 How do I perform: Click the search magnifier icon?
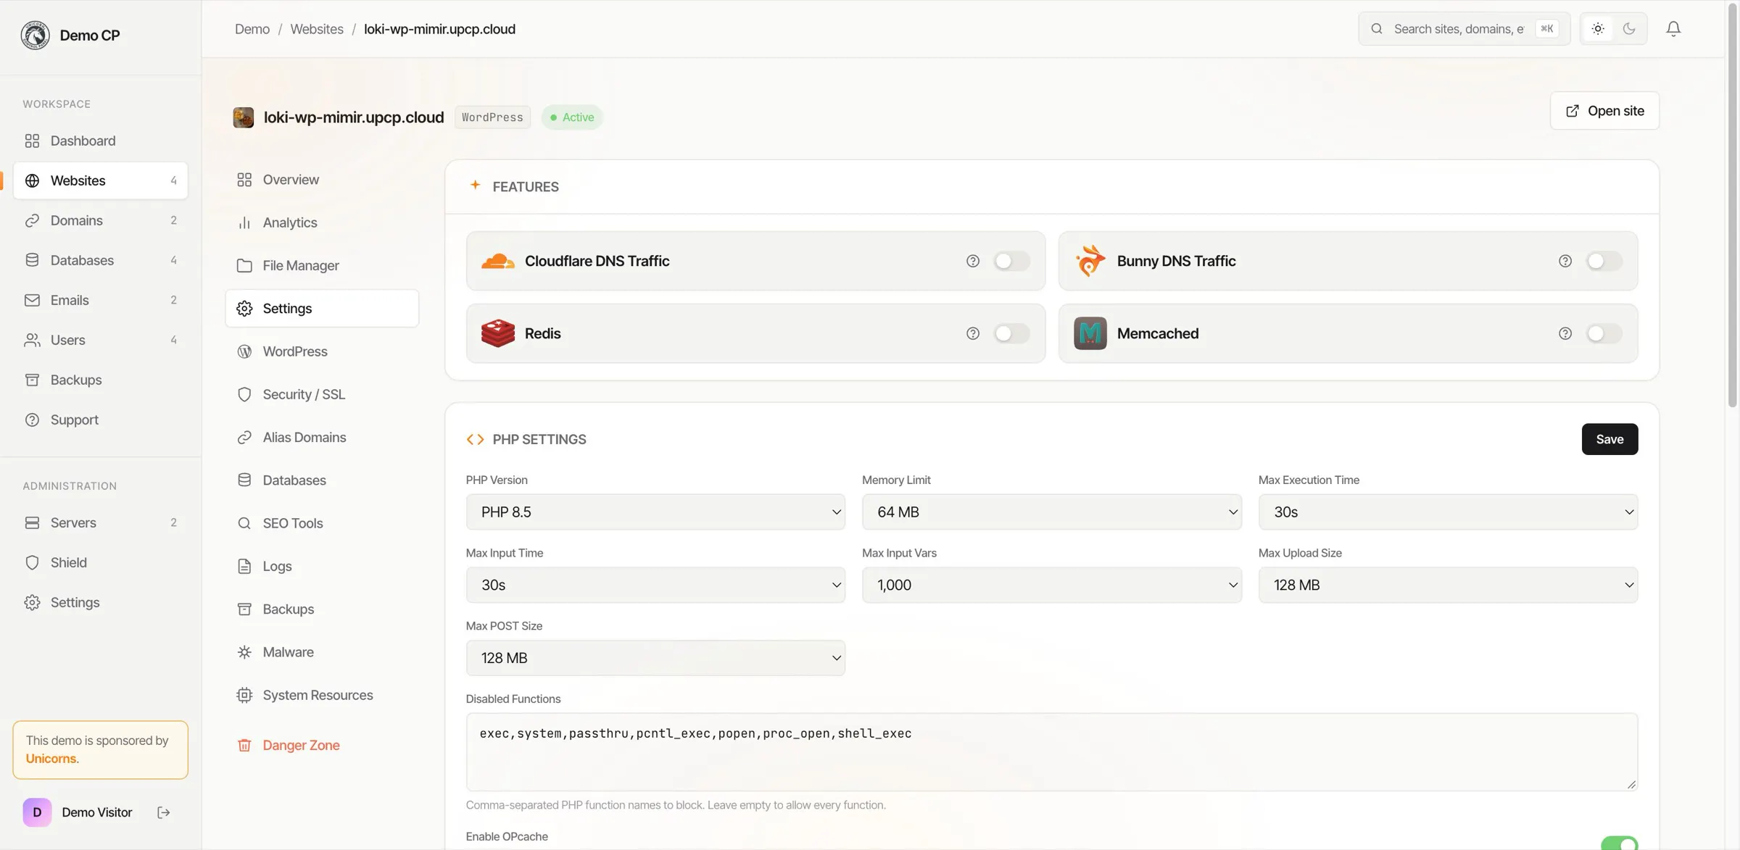[x=1377, y=29]
